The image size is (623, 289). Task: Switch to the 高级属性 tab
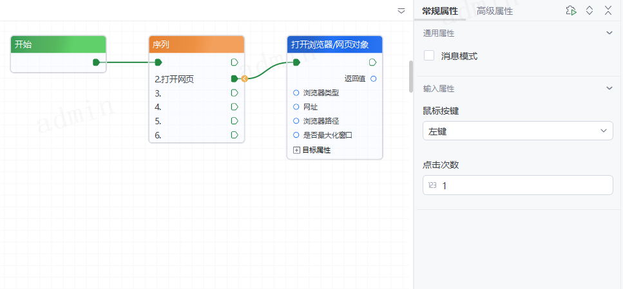[x=495, y=11]
